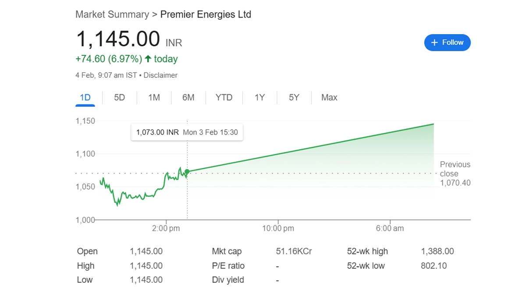Switch chart to YTD view

[224, 97]
